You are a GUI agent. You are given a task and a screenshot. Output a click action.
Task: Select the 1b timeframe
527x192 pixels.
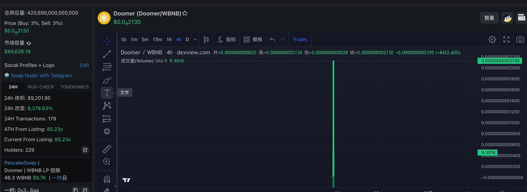123,39
